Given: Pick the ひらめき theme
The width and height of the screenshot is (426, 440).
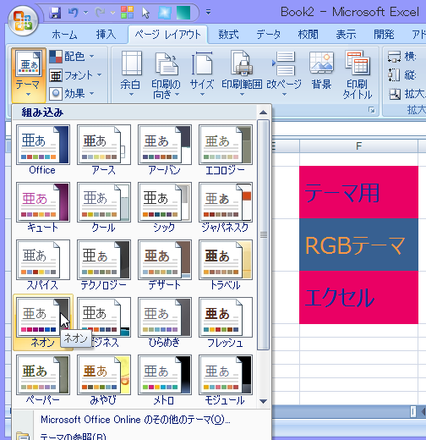Looking at the screenshot, I should pos(165,322).
